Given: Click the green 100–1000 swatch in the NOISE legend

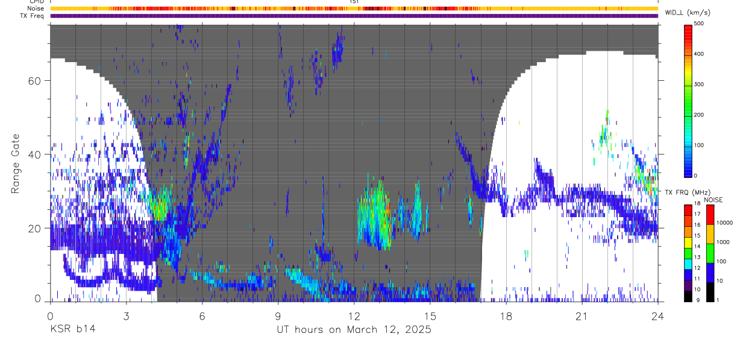Looking at the screenshot, I should (710, 253).
